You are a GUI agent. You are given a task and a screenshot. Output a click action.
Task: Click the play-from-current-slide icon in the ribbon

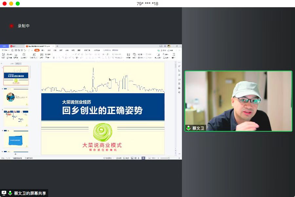pos(23,55)
